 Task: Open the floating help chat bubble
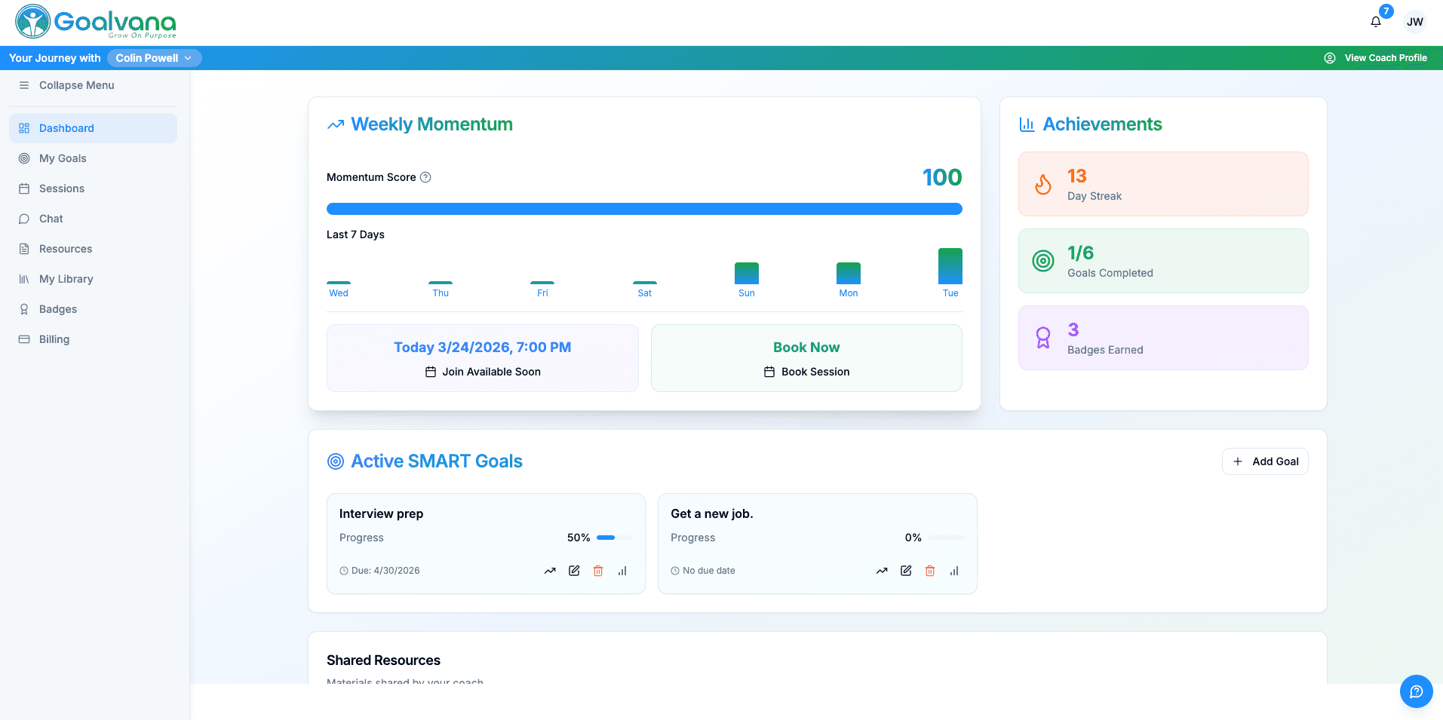tap(1416, 691)
